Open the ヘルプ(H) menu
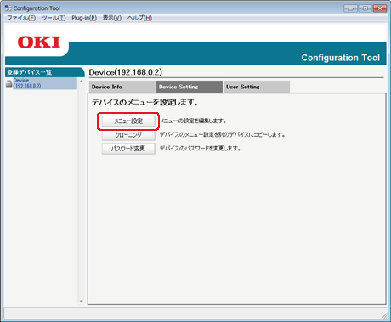The image size is (391, 322). click(139, 18)
